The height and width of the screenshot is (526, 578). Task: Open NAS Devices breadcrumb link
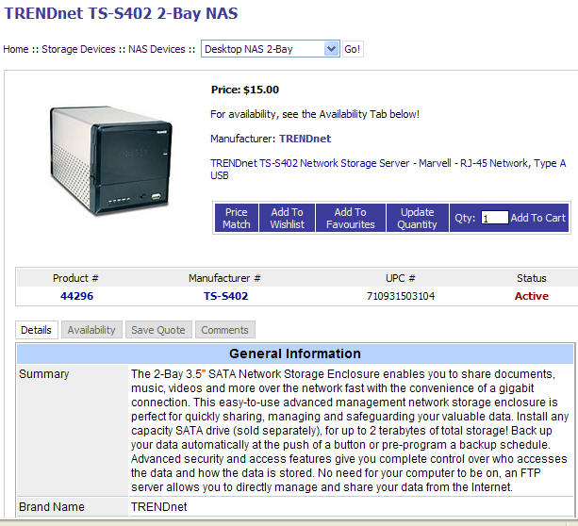[x=157, y=49]
